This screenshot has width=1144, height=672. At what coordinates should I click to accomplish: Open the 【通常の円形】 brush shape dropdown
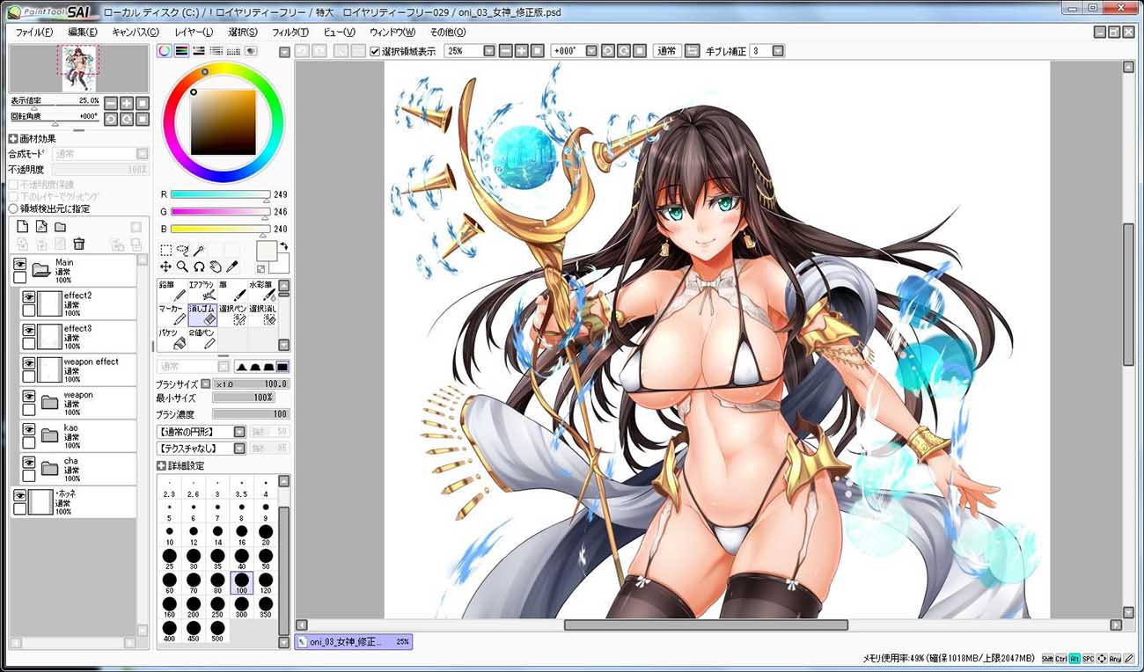coord(239,432)
